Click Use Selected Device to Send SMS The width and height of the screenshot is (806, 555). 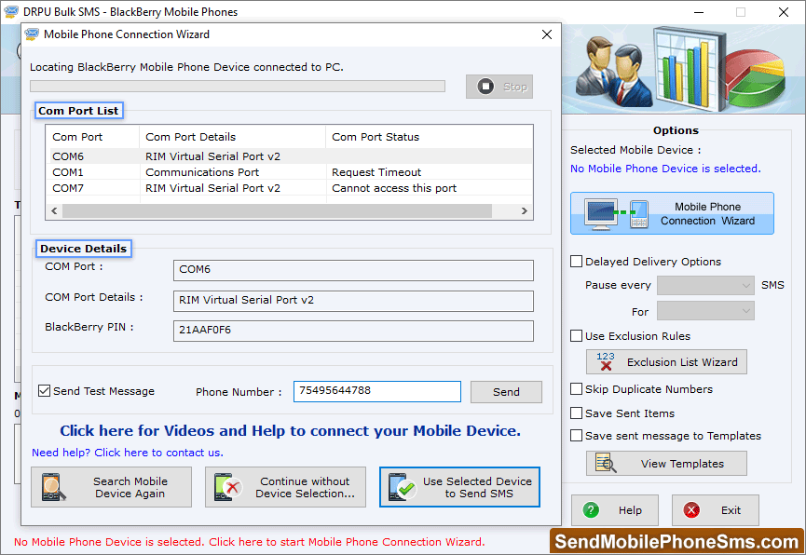459,487
